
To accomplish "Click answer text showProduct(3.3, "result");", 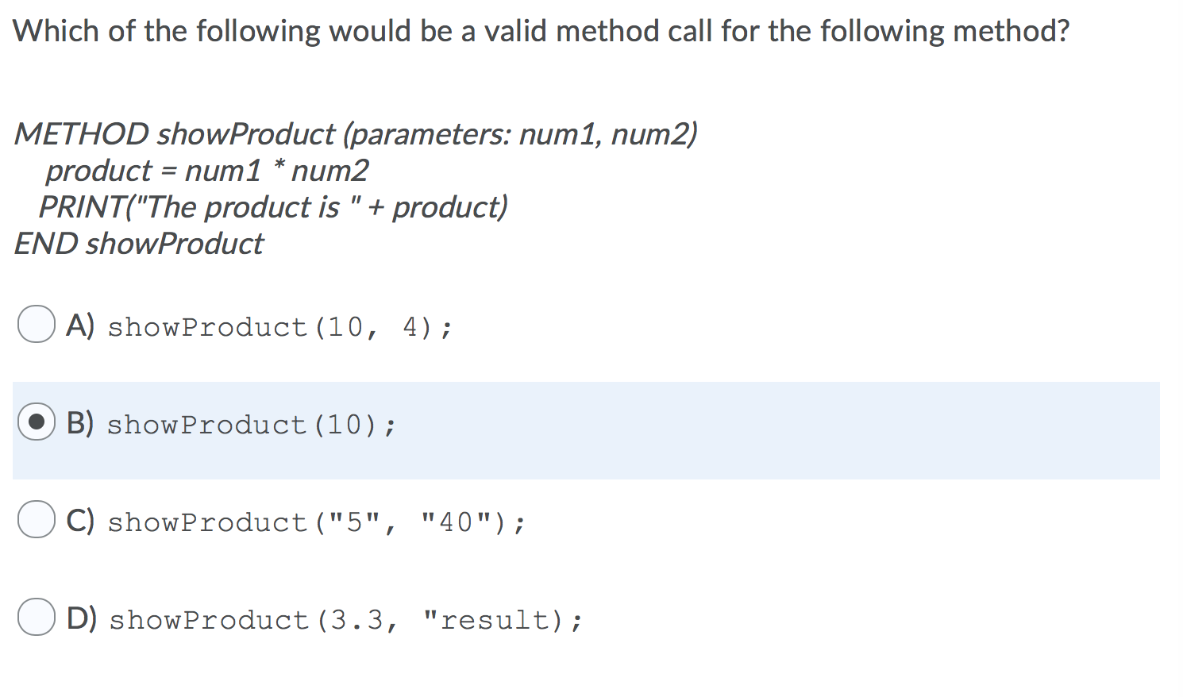I will tap(345, 620).
